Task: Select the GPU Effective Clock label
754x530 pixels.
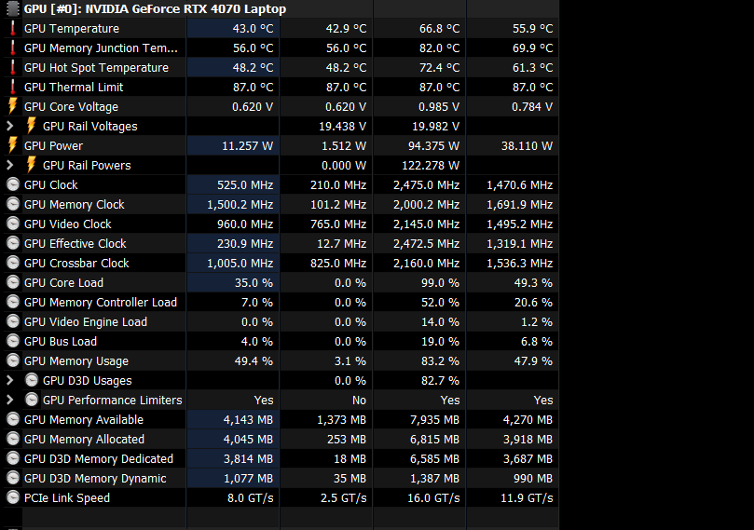Action: pyautogui.click(x=75, y=244)
